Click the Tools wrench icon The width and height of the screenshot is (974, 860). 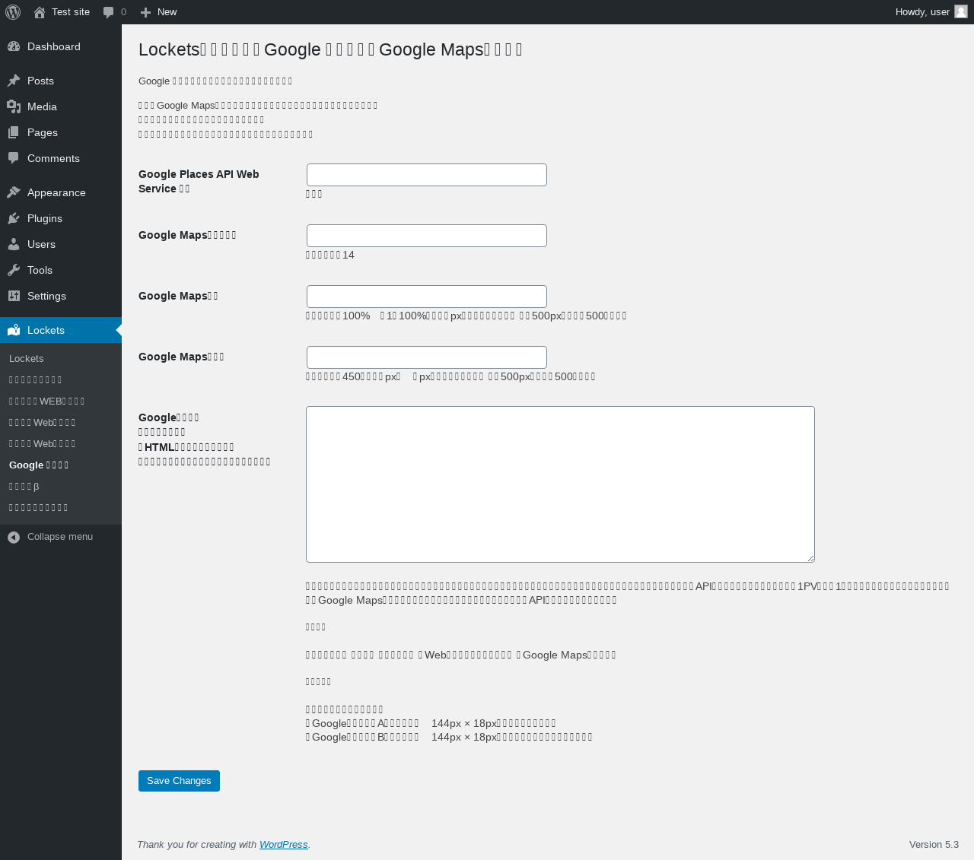(x=14, y=270)
